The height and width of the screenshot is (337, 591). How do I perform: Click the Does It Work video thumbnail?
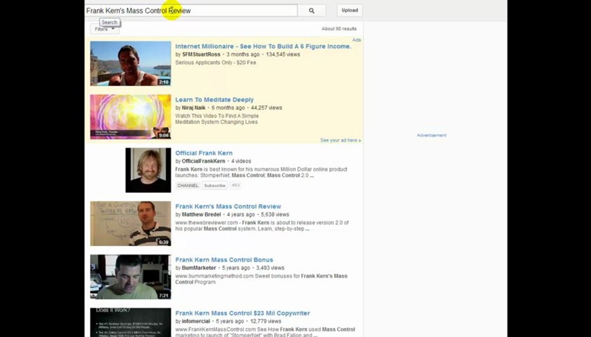[131, 322]
